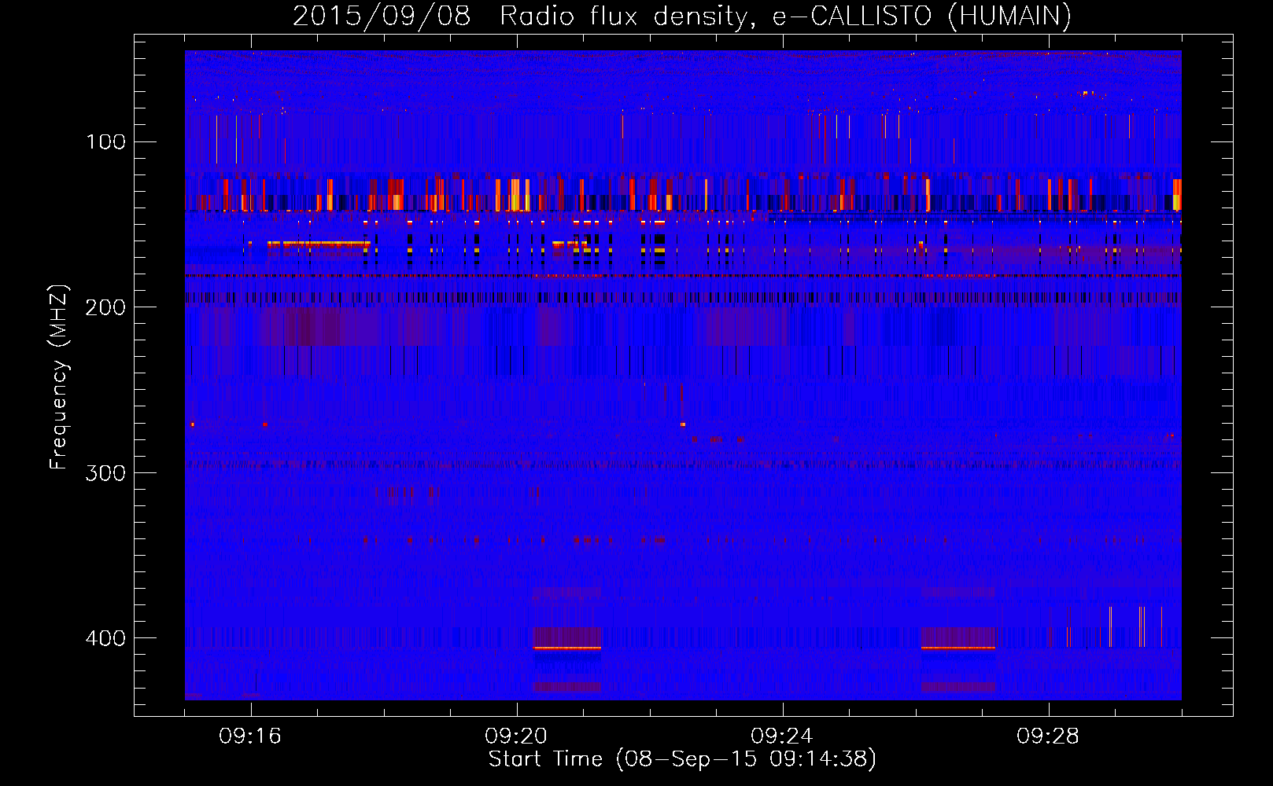The image size is (1273, 786).
Task: Click the '09:28' time tick label
Action: pyautogui.click(x=1048, y=736)
